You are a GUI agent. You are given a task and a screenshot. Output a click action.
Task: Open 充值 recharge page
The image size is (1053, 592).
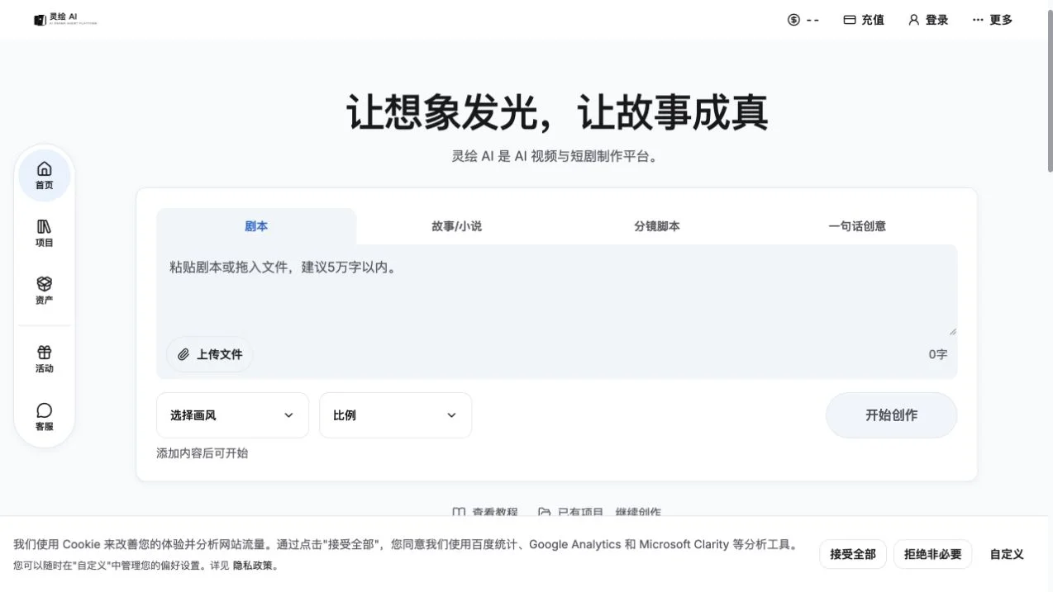[x=864, y=20]
